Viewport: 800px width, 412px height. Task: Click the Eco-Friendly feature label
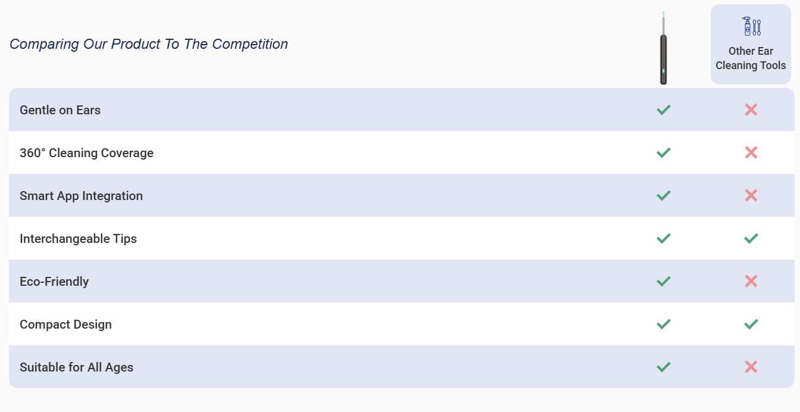click(x=54, y=282)
